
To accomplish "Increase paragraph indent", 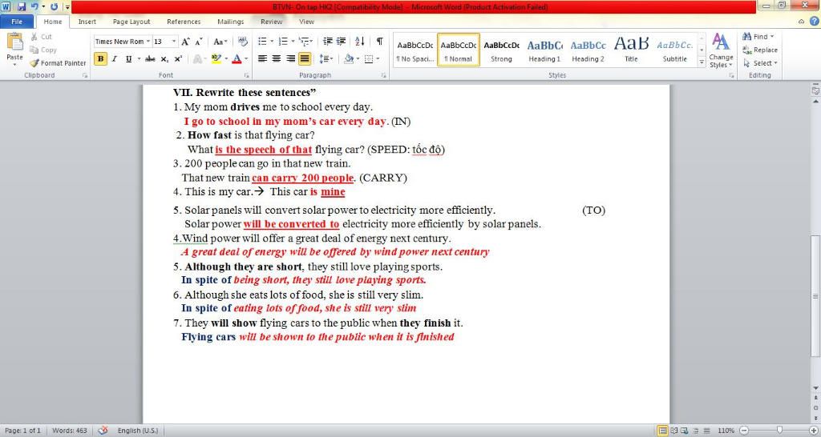I will tap(341, 42).
